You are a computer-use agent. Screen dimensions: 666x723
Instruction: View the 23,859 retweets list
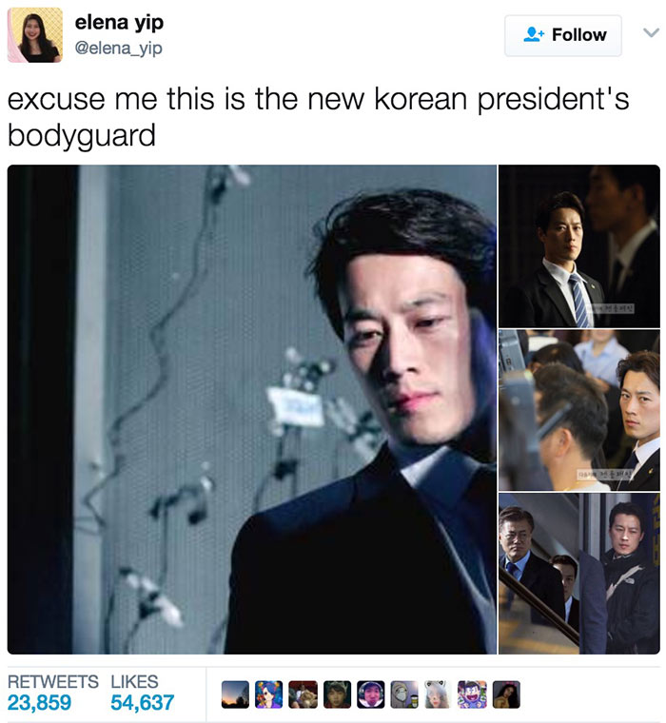point(53,693)
